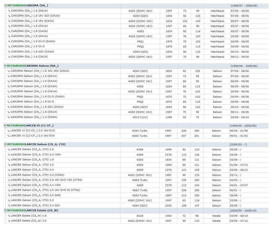Click magnifier icon on LANCER VI 280 hp row

(8, 131)
